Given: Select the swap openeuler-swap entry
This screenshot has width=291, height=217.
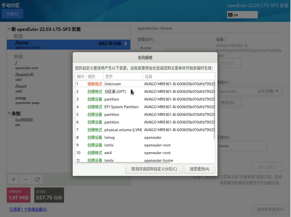Looking at the screenshot, I should click(39, 100).
